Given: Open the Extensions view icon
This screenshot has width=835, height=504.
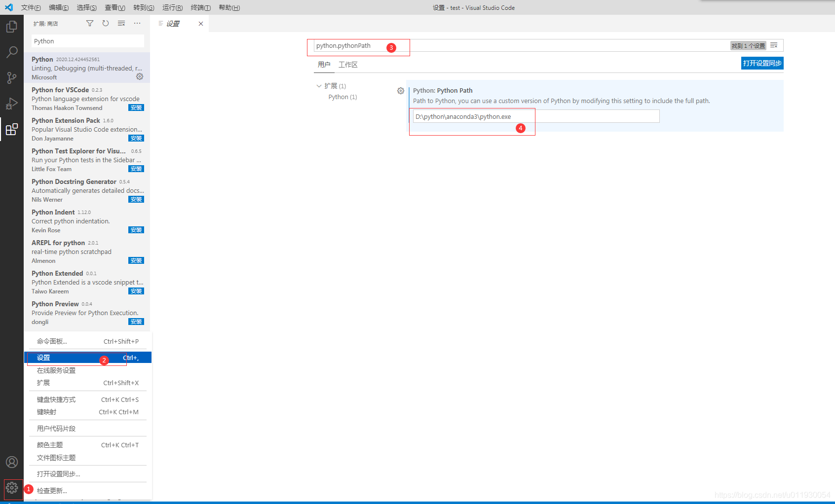Looking at the screenshot, I should click(x=12, y=129).
